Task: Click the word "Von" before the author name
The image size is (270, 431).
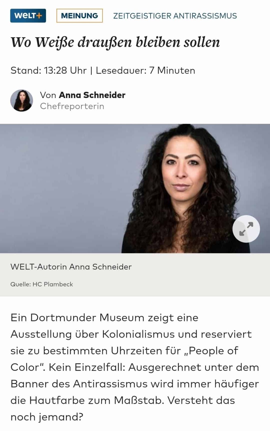Action: pyautogui.click(x=48, y=95)
